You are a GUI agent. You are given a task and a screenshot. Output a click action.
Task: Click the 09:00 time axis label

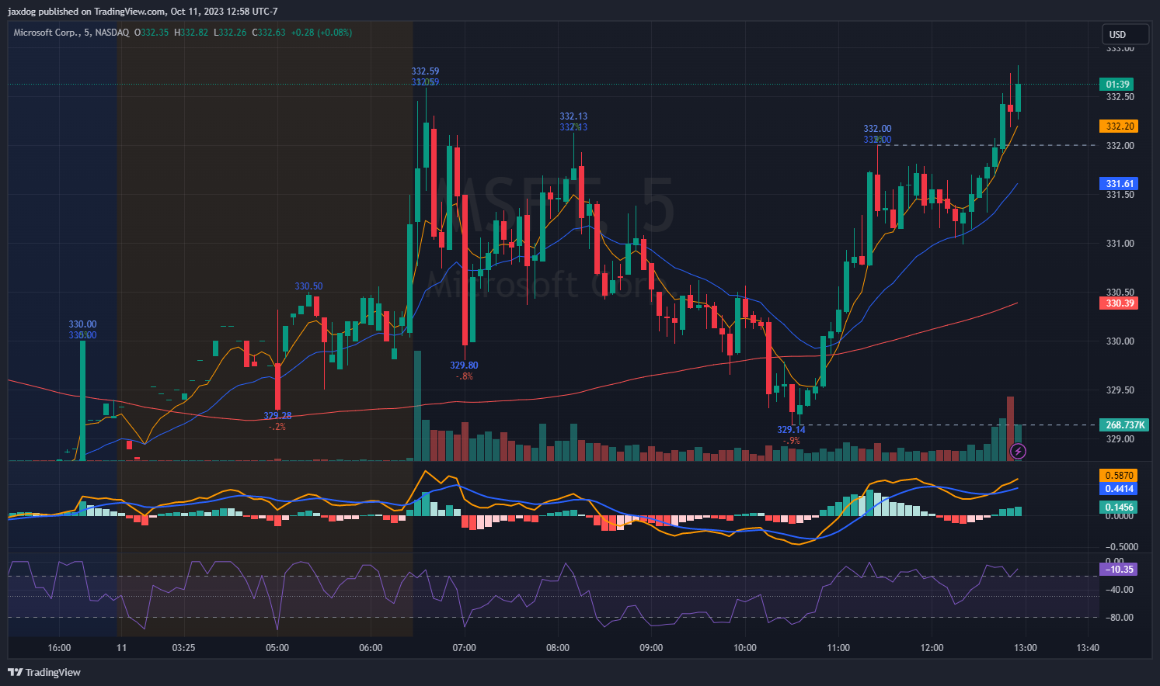(651, 648)
